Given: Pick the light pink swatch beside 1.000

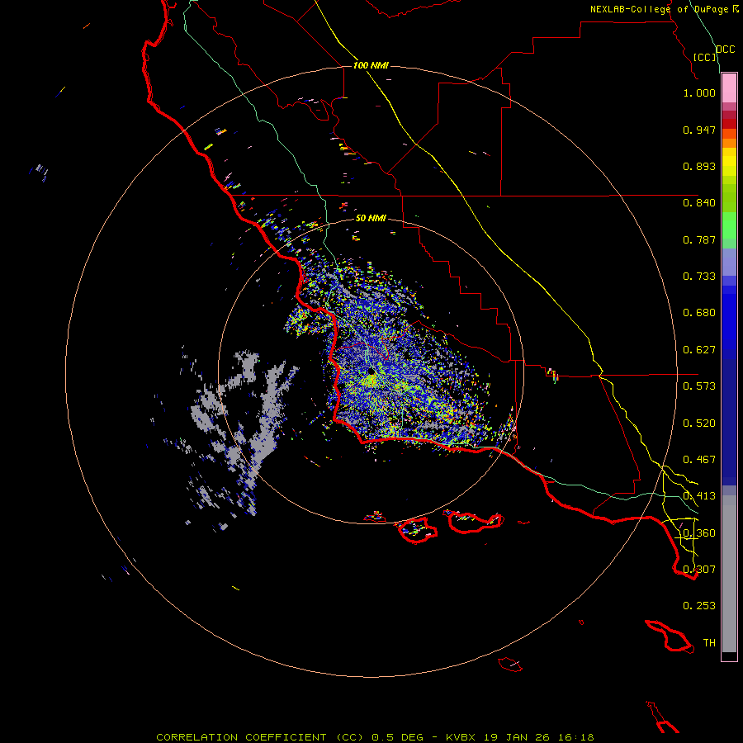Looking at the screenshot, I should pyautogui.click(x=729, y=88).
